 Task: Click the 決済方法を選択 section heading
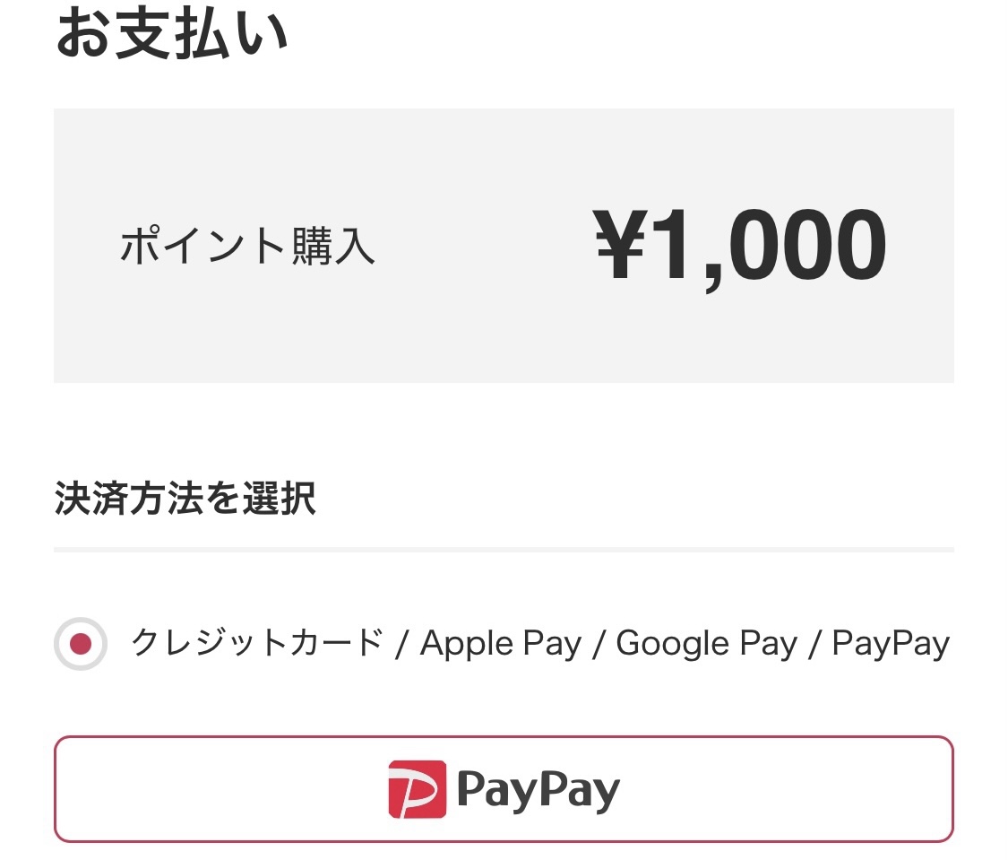(185, 498)
